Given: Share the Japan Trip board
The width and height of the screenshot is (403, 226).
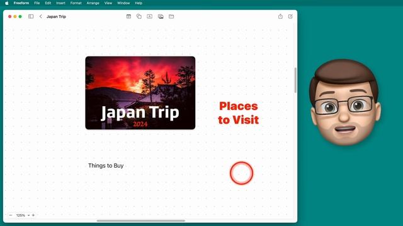Looking at the screenshot, I should (280, 16).
